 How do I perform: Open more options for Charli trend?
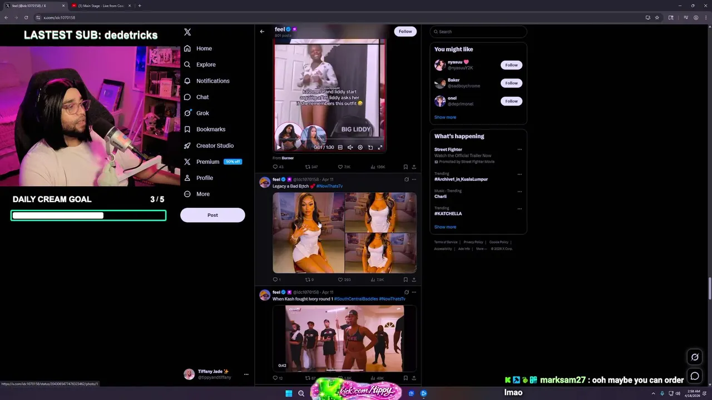point(520,191)
